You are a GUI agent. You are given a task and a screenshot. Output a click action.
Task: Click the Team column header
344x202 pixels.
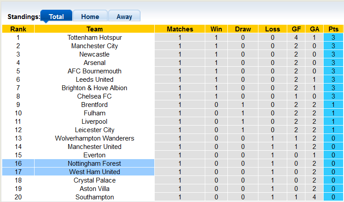coord(94,29)
